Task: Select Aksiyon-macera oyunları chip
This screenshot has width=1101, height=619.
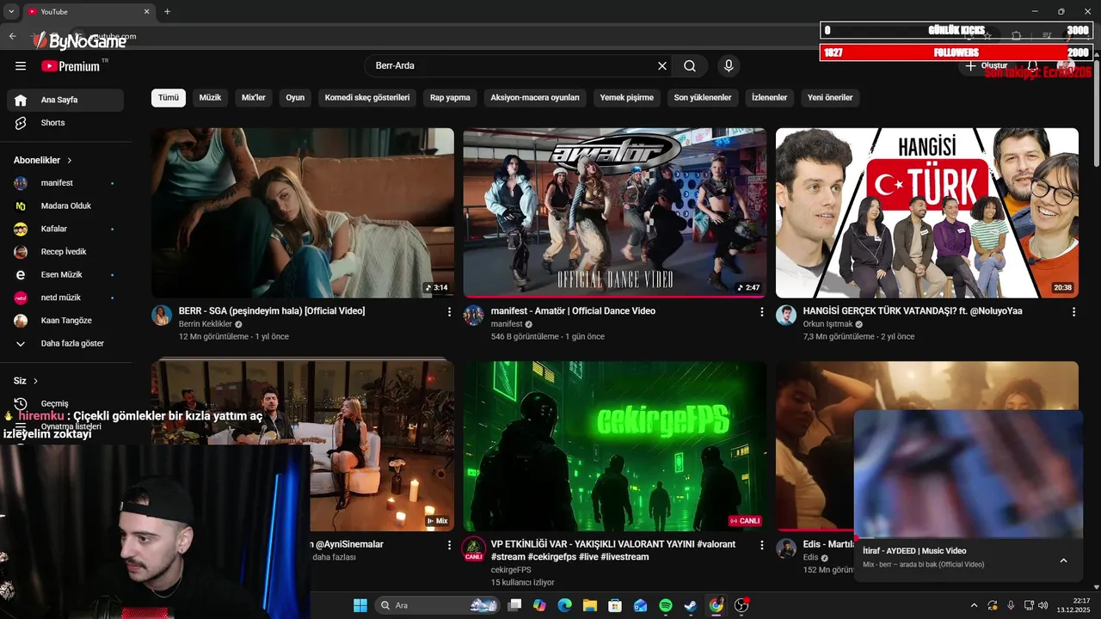Action: tap(535, 98)
